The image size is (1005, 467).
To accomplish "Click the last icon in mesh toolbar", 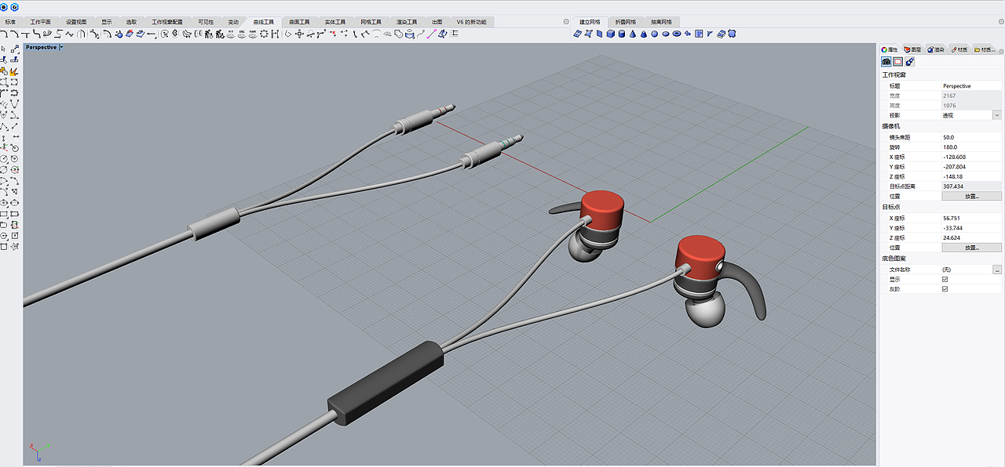I will (x=732, y=34).
